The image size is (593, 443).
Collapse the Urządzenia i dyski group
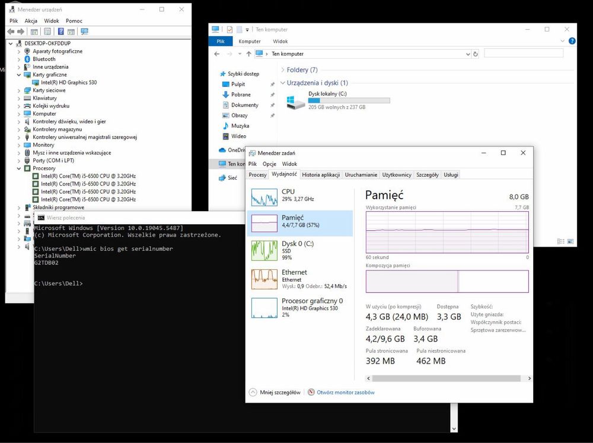tap(283, 83)
